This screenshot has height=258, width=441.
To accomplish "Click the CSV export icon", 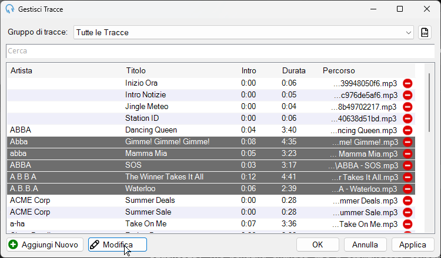I will click(x=425, y=32).
